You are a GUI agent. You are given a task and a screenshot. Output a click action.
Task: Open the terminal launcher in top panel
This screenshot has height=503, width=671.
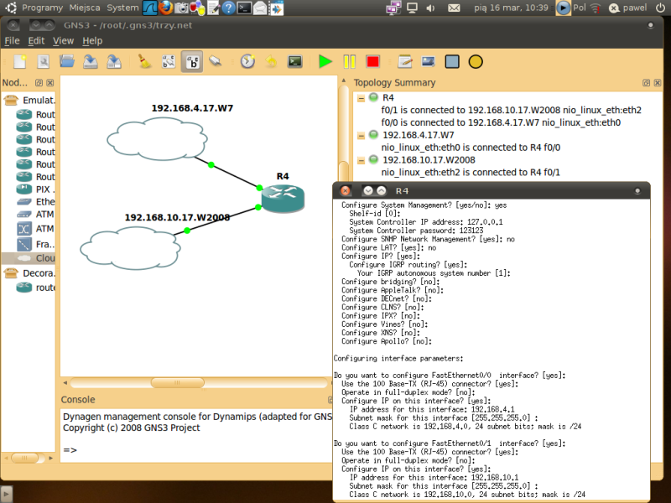point(244,8)
